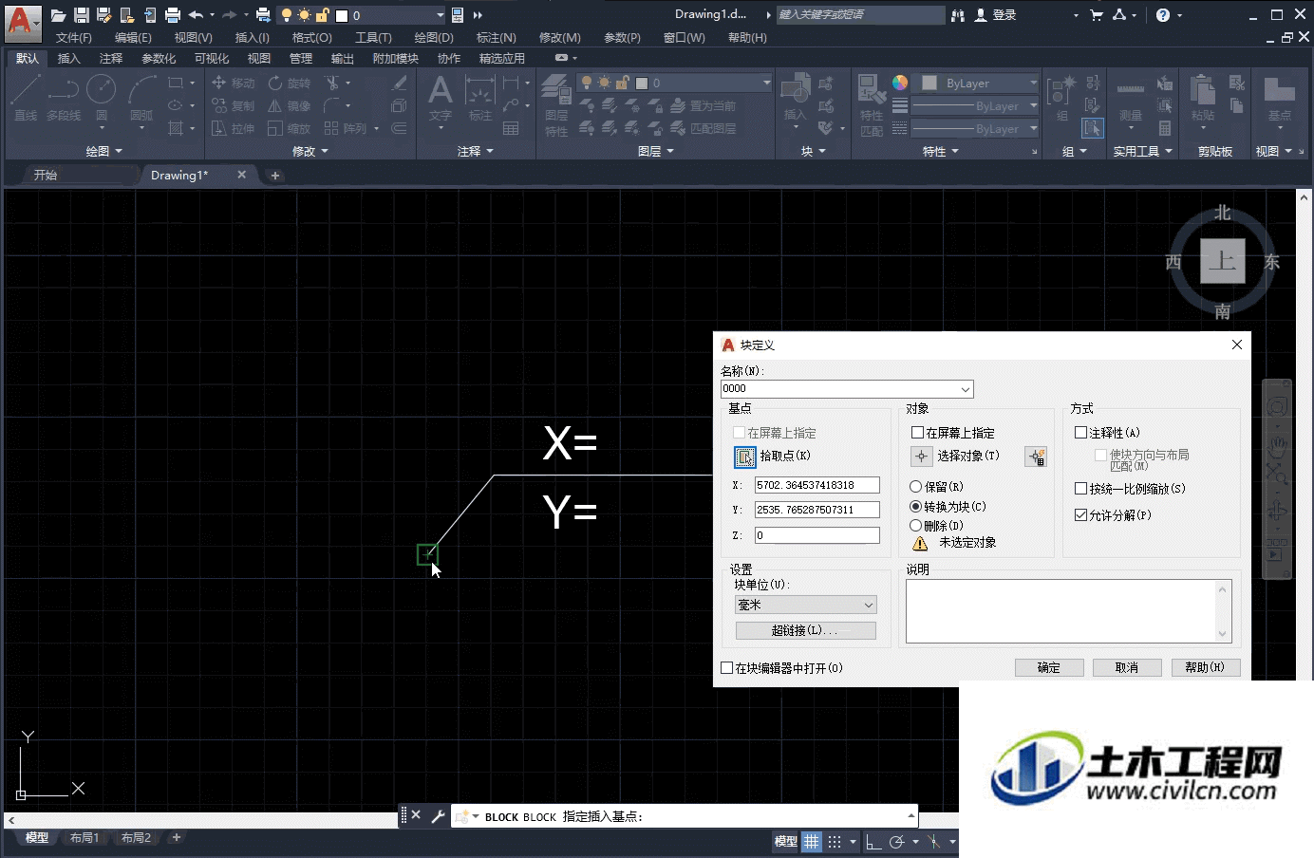Toggle grid display in status bar
This screenshot has height=858, width=1314.
(x=812, y=842)
